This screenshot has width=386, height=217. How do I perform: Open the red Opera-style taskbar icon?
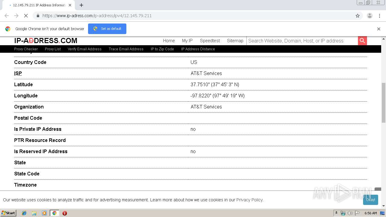pyautogui.click(x=65, y=213)
